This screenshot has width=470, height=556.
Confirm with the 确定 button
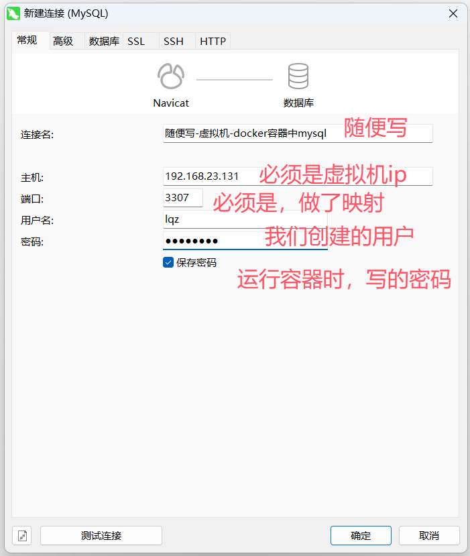pyautogui.click(x=361, y=535)
